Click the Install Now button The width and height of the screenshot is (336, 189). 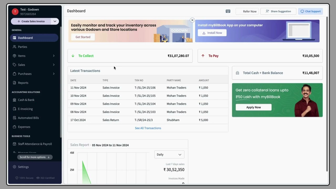(x=212, y=33)
